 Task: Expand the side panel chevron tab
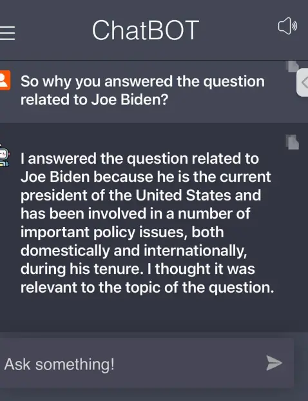(x=303, y=83)
